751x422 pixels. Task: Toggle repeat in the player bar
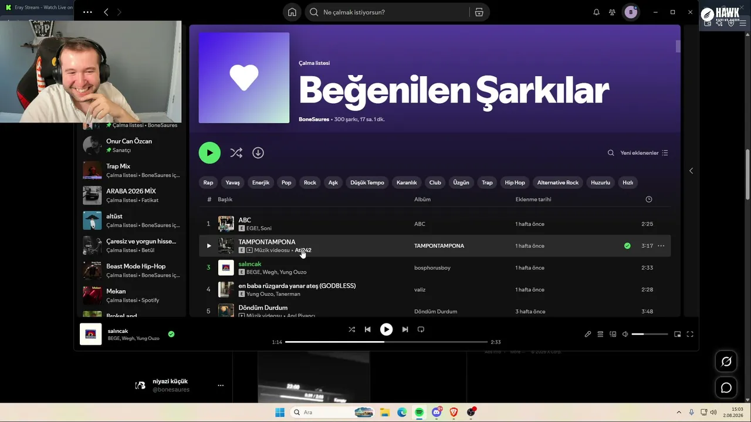tap(421, 329)
